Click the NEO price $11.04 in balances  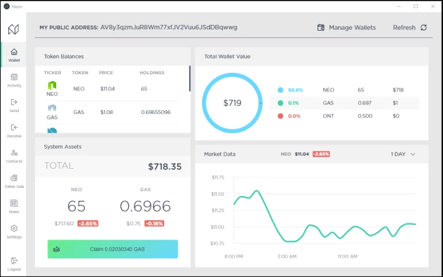click(x=107, y=89)
